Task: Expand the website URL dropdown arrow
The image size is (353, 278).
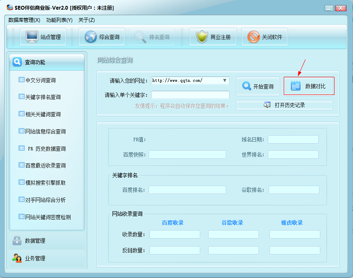Action: 225,81
